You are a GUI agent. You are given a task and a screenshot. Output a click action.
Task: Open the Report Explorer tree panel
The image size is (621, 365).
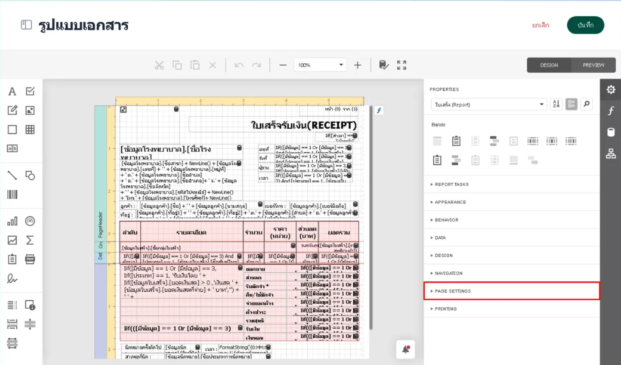[x=611, y=154]
